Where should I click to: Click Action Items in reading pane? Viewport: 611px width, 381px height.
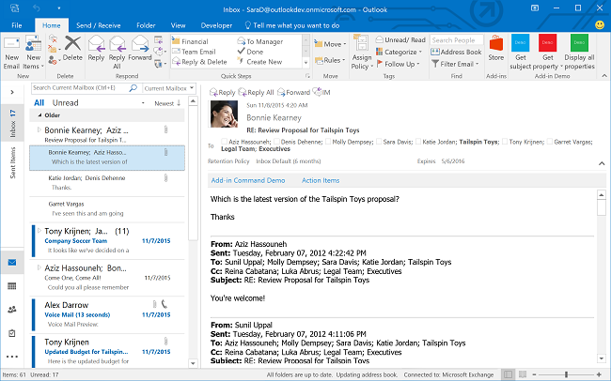tap(321, 179)
